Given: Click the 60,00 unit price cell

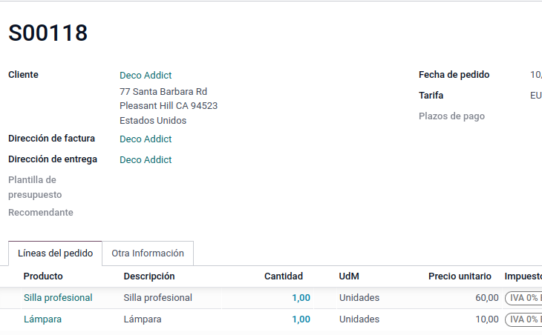Looking at the screenshot, I should (x=486, y=297).
